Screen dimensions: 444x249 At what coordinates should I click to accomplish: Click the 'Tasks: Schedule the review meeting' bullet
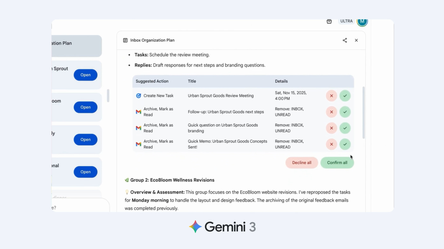tap(172, 55)
